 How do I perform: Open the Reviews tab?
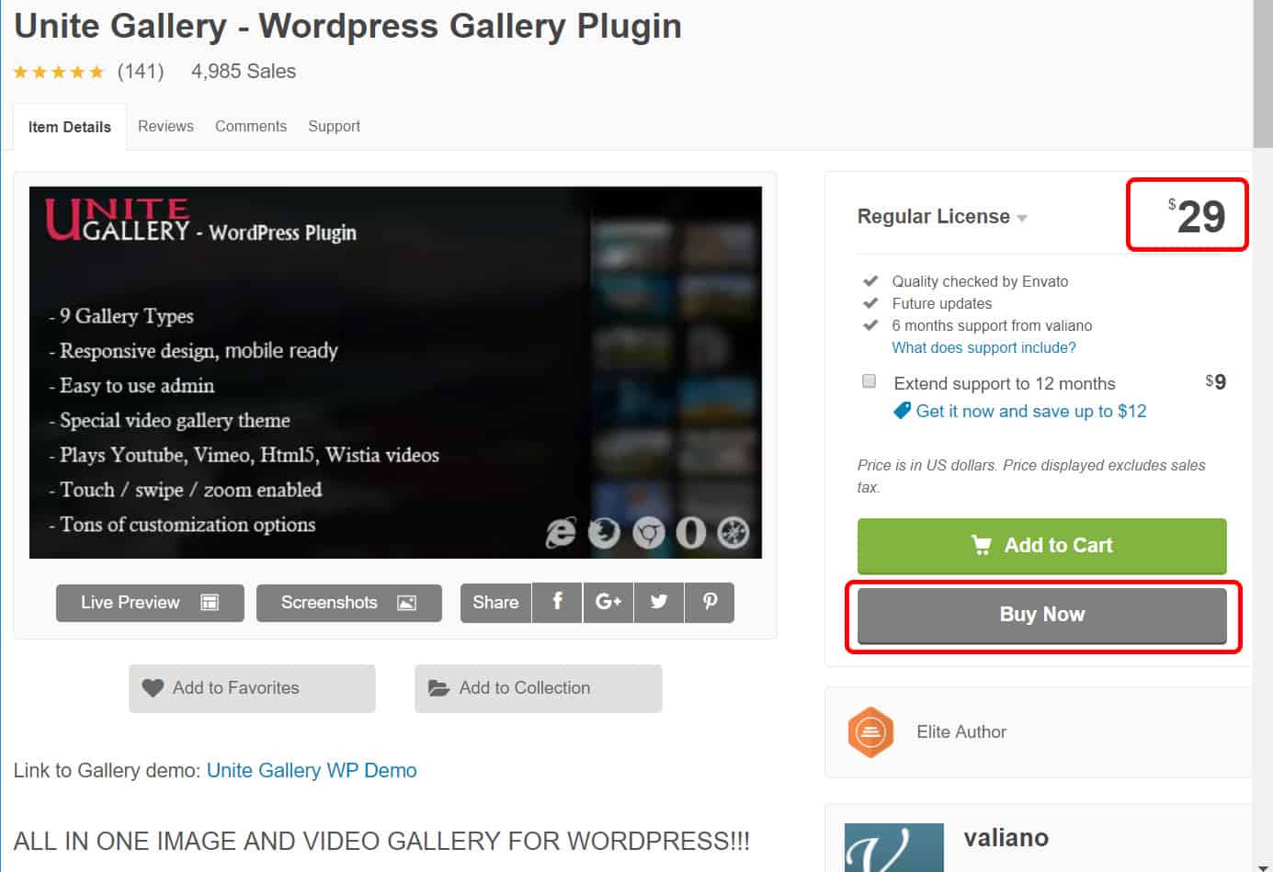click(x=165, y=127)
